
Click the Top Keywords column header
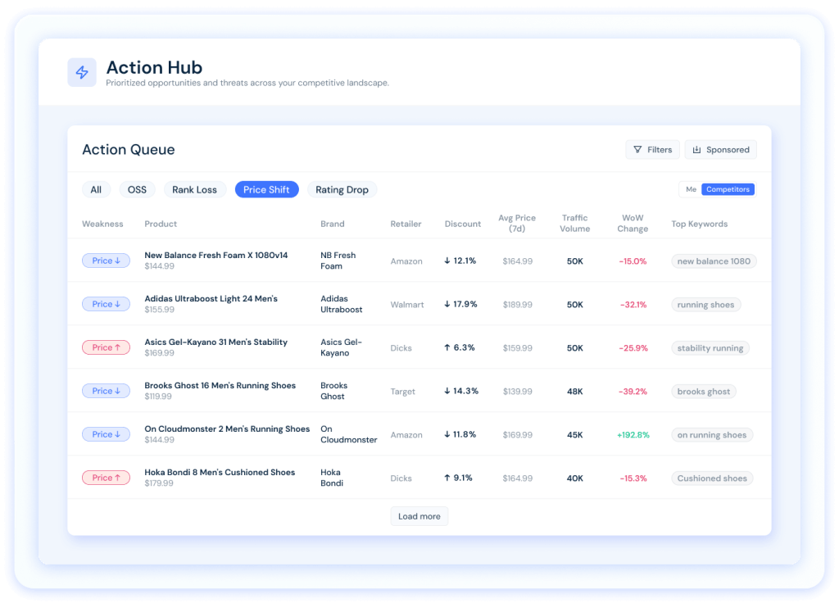click(x=700, y=224)
